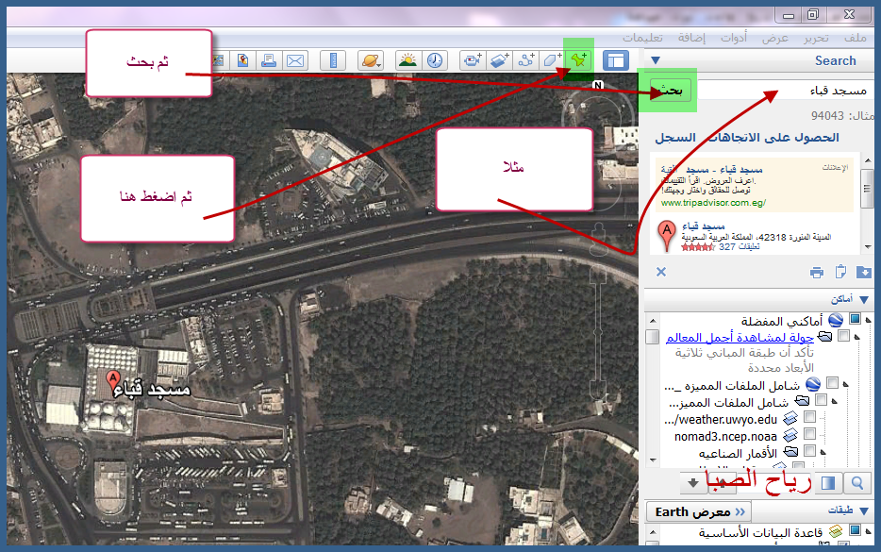
Task: Toggle قاعدة البيانات الأساسية layer checkbox
Action: pos(856,530)
